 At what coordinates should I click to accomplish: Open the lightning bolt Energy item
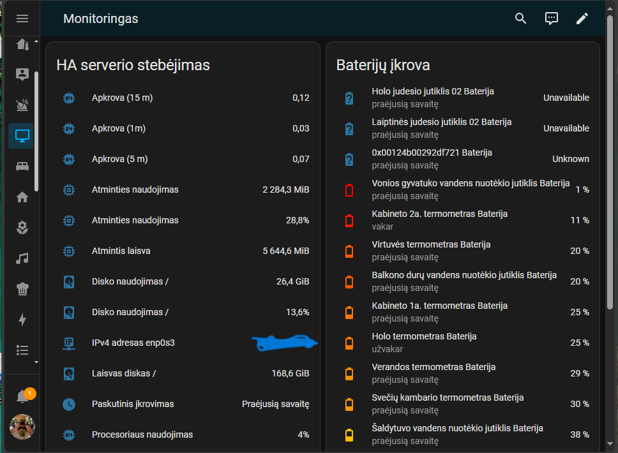(22, 320)
